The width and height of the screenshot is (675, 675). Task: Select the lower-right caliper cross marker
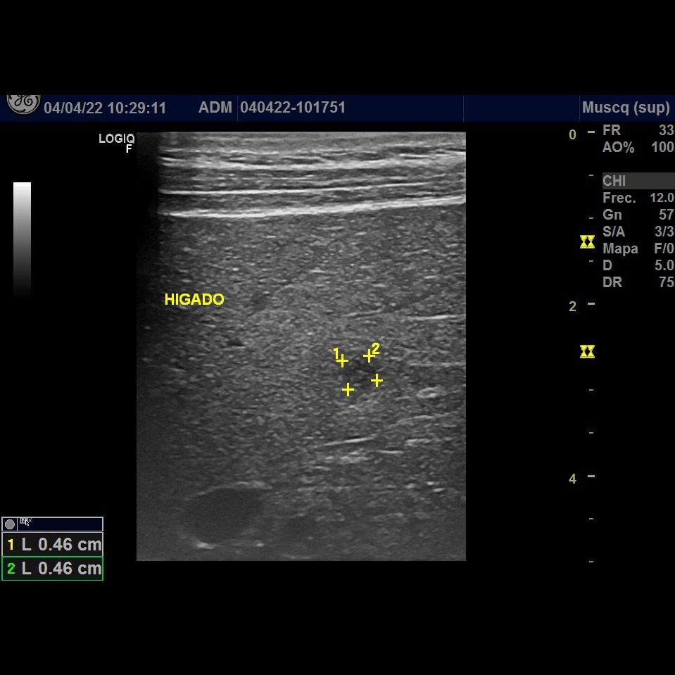point(377,380)
